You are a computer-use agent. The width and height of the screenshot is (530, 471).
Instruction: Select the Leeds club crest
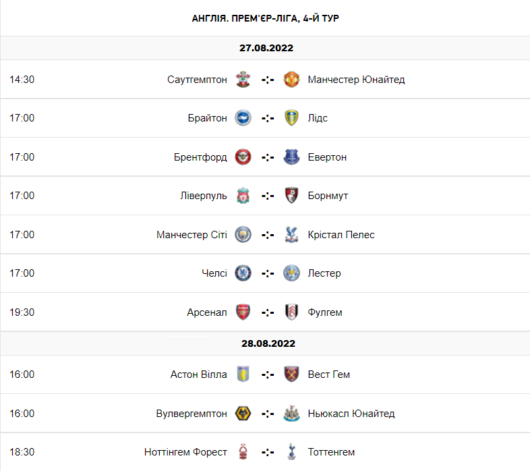291,118
